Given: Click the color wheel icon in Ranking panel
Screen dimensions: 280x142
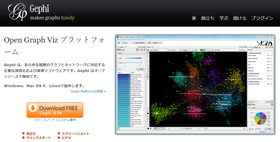Looking at the screenshot, I should [x=137, y=50].
